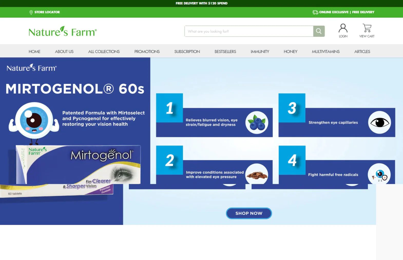Open the Login user icon
403x260 pixels.
(343, 28)
